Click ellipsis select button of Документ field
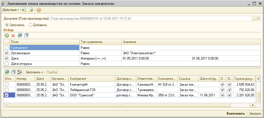The image size is (264, 118). (254, 19)
